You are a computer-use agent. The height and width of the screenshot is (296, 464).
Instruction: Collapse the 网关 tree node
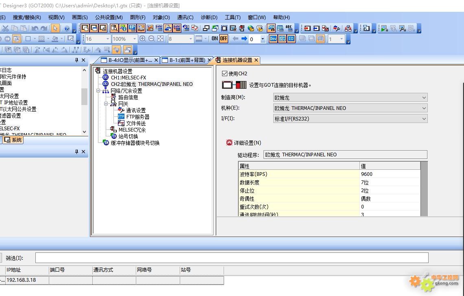tap(106, 104)
